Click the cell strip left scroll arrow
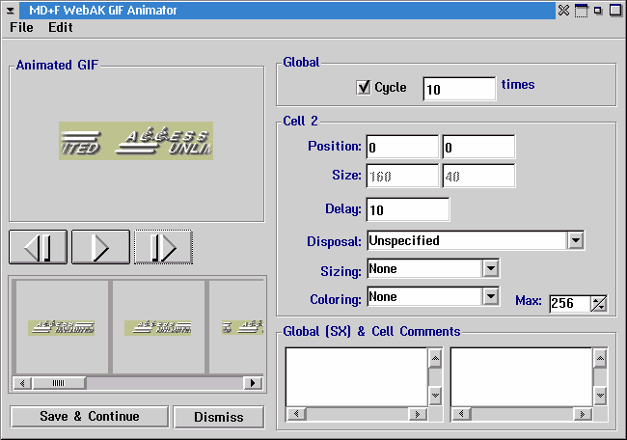 [x=22, y=383]
